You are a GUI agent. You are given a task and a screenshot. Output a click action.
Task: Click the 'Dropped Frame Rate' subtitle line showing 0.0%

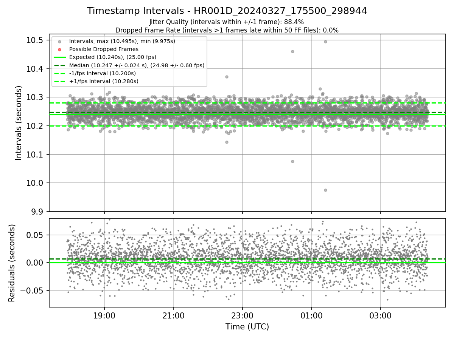click(227, 30)
